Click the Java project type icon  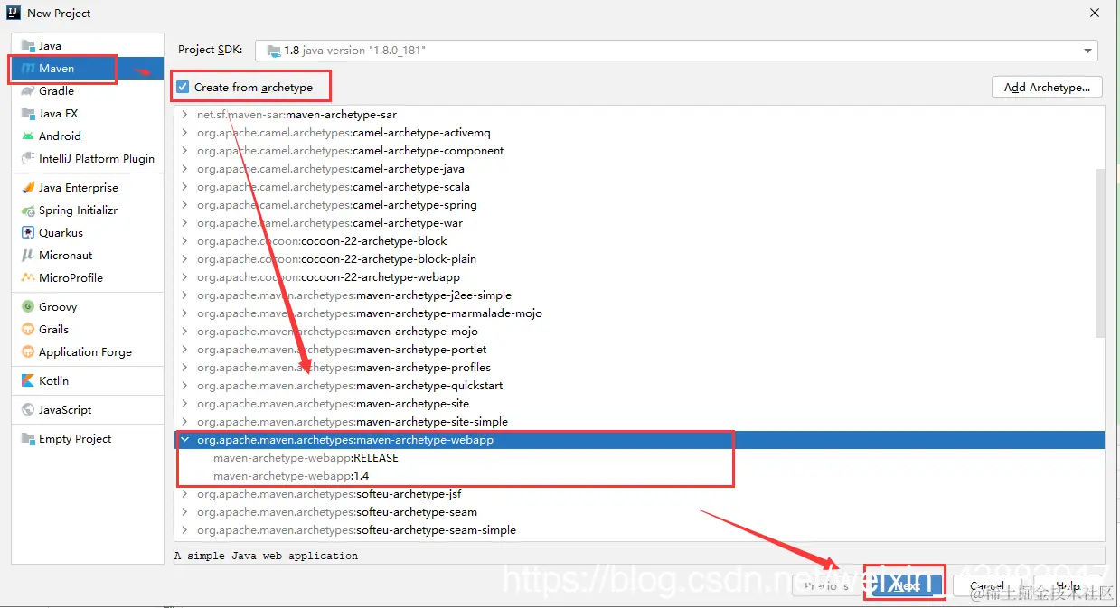pyautogui.click(x=28, y=46)
